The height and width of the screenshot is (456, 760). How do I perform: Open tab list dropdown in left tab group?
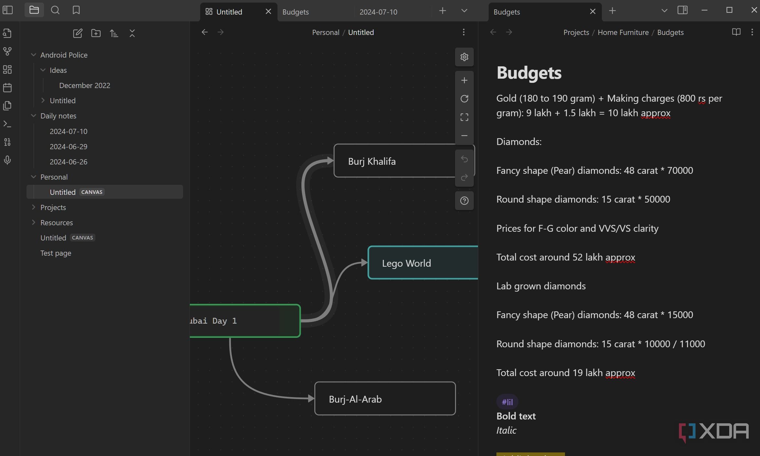(x=464, y=11)
